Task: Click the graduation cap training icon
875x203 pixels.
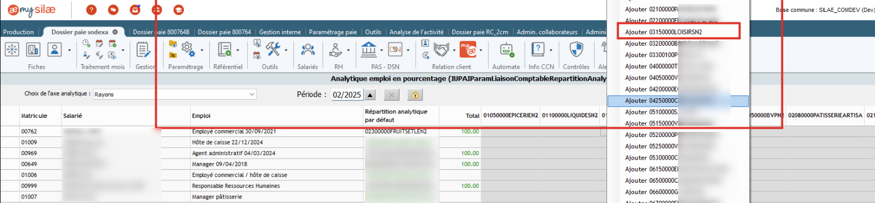Action: click(178, 10)
